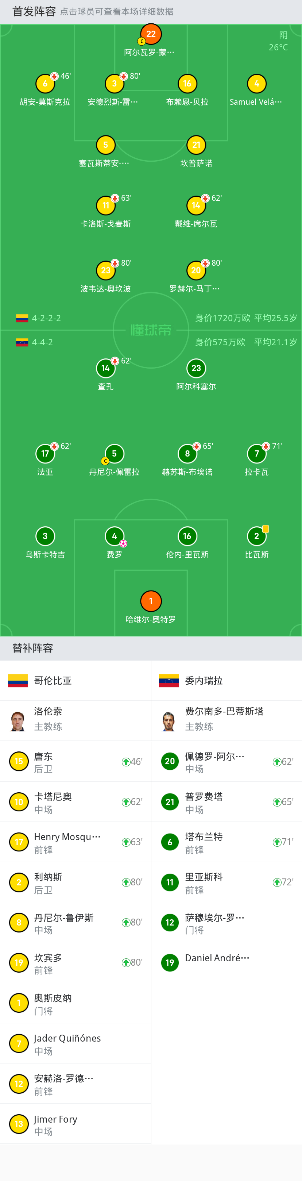The image size is (302, 1181).
Task: Tap Colombia goalkeeper number 22 badge
Action: [151, 34]
